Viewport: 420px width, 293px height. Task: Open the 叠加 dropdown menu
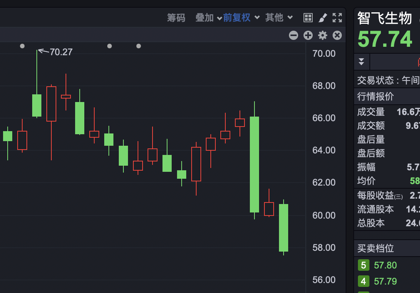click(x=219, y=18)
